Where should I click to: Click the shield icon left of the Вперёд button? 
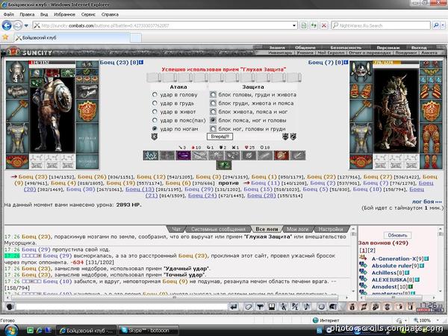[154, 137]
